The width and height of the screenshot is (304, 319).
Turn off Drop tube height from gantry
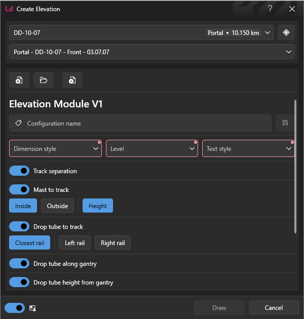(x=19, y=283)
